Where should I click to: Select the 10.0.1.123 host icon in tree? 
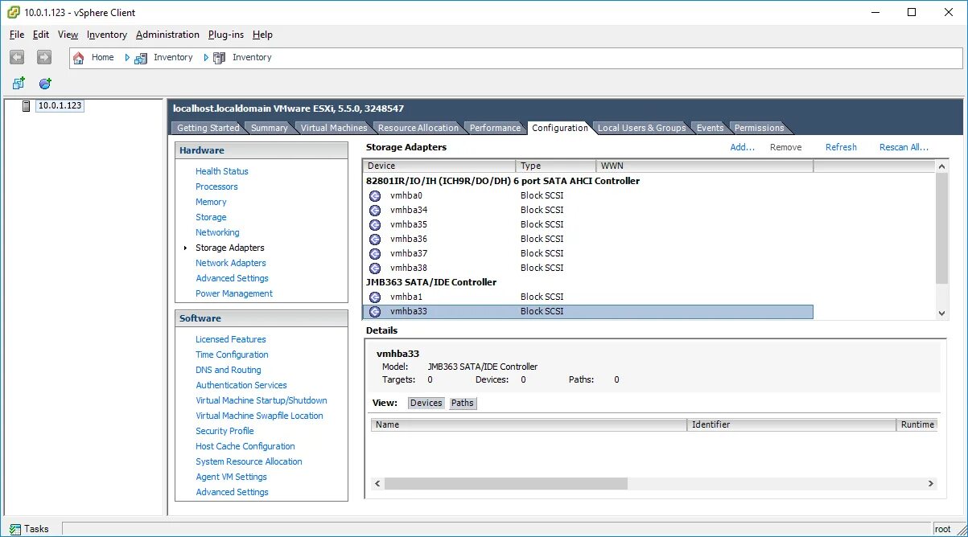click(26, 106)
